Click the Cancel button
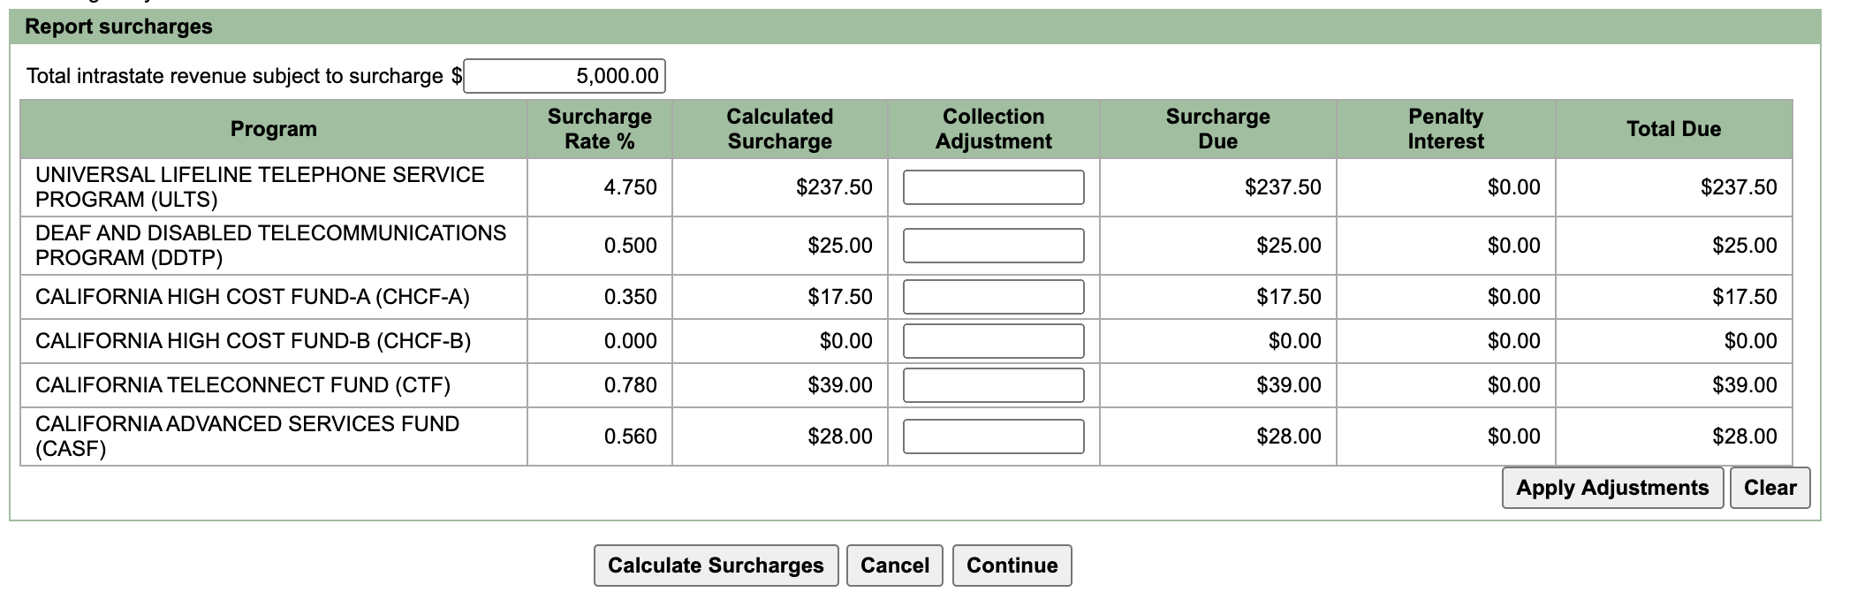 895,566
